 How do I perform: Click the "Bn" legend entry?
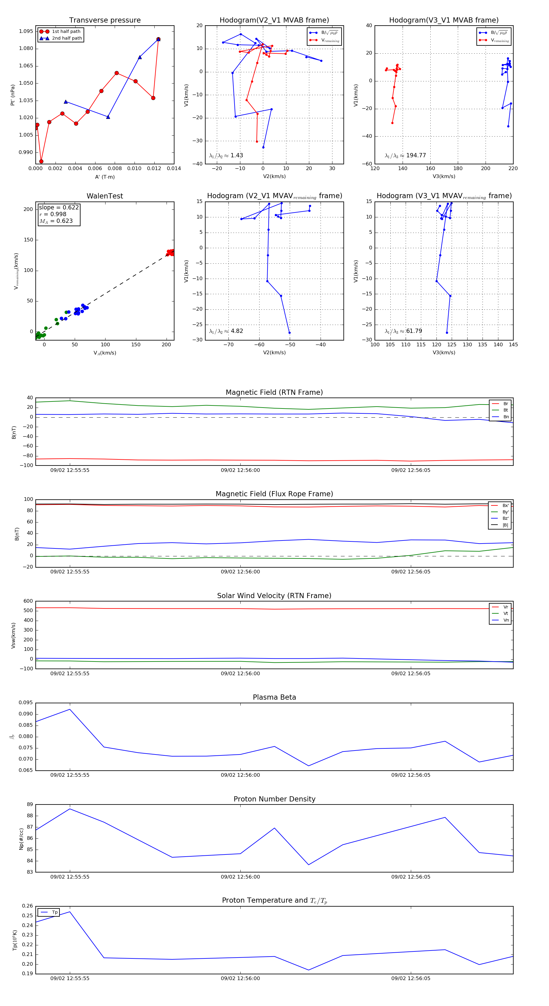[500, 417]
